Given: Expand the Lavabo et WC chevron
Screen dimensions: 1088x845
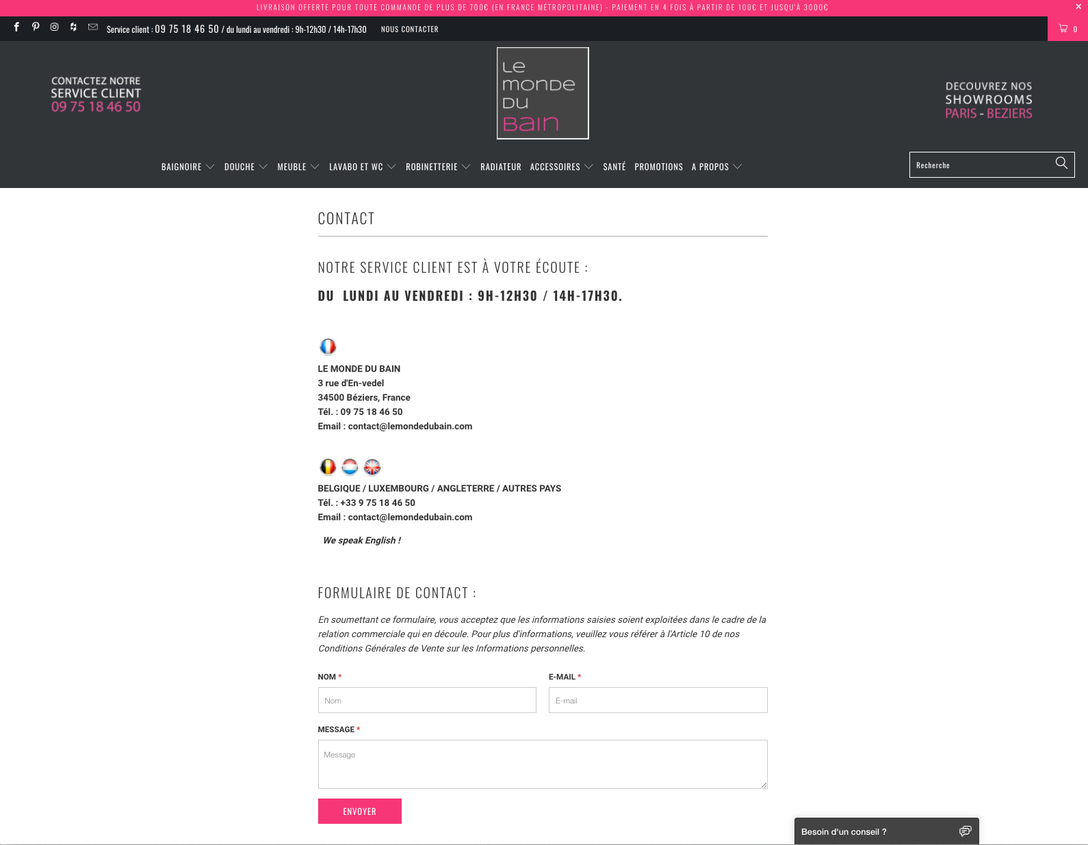Looking at the screenshot, I should point(391,167).
